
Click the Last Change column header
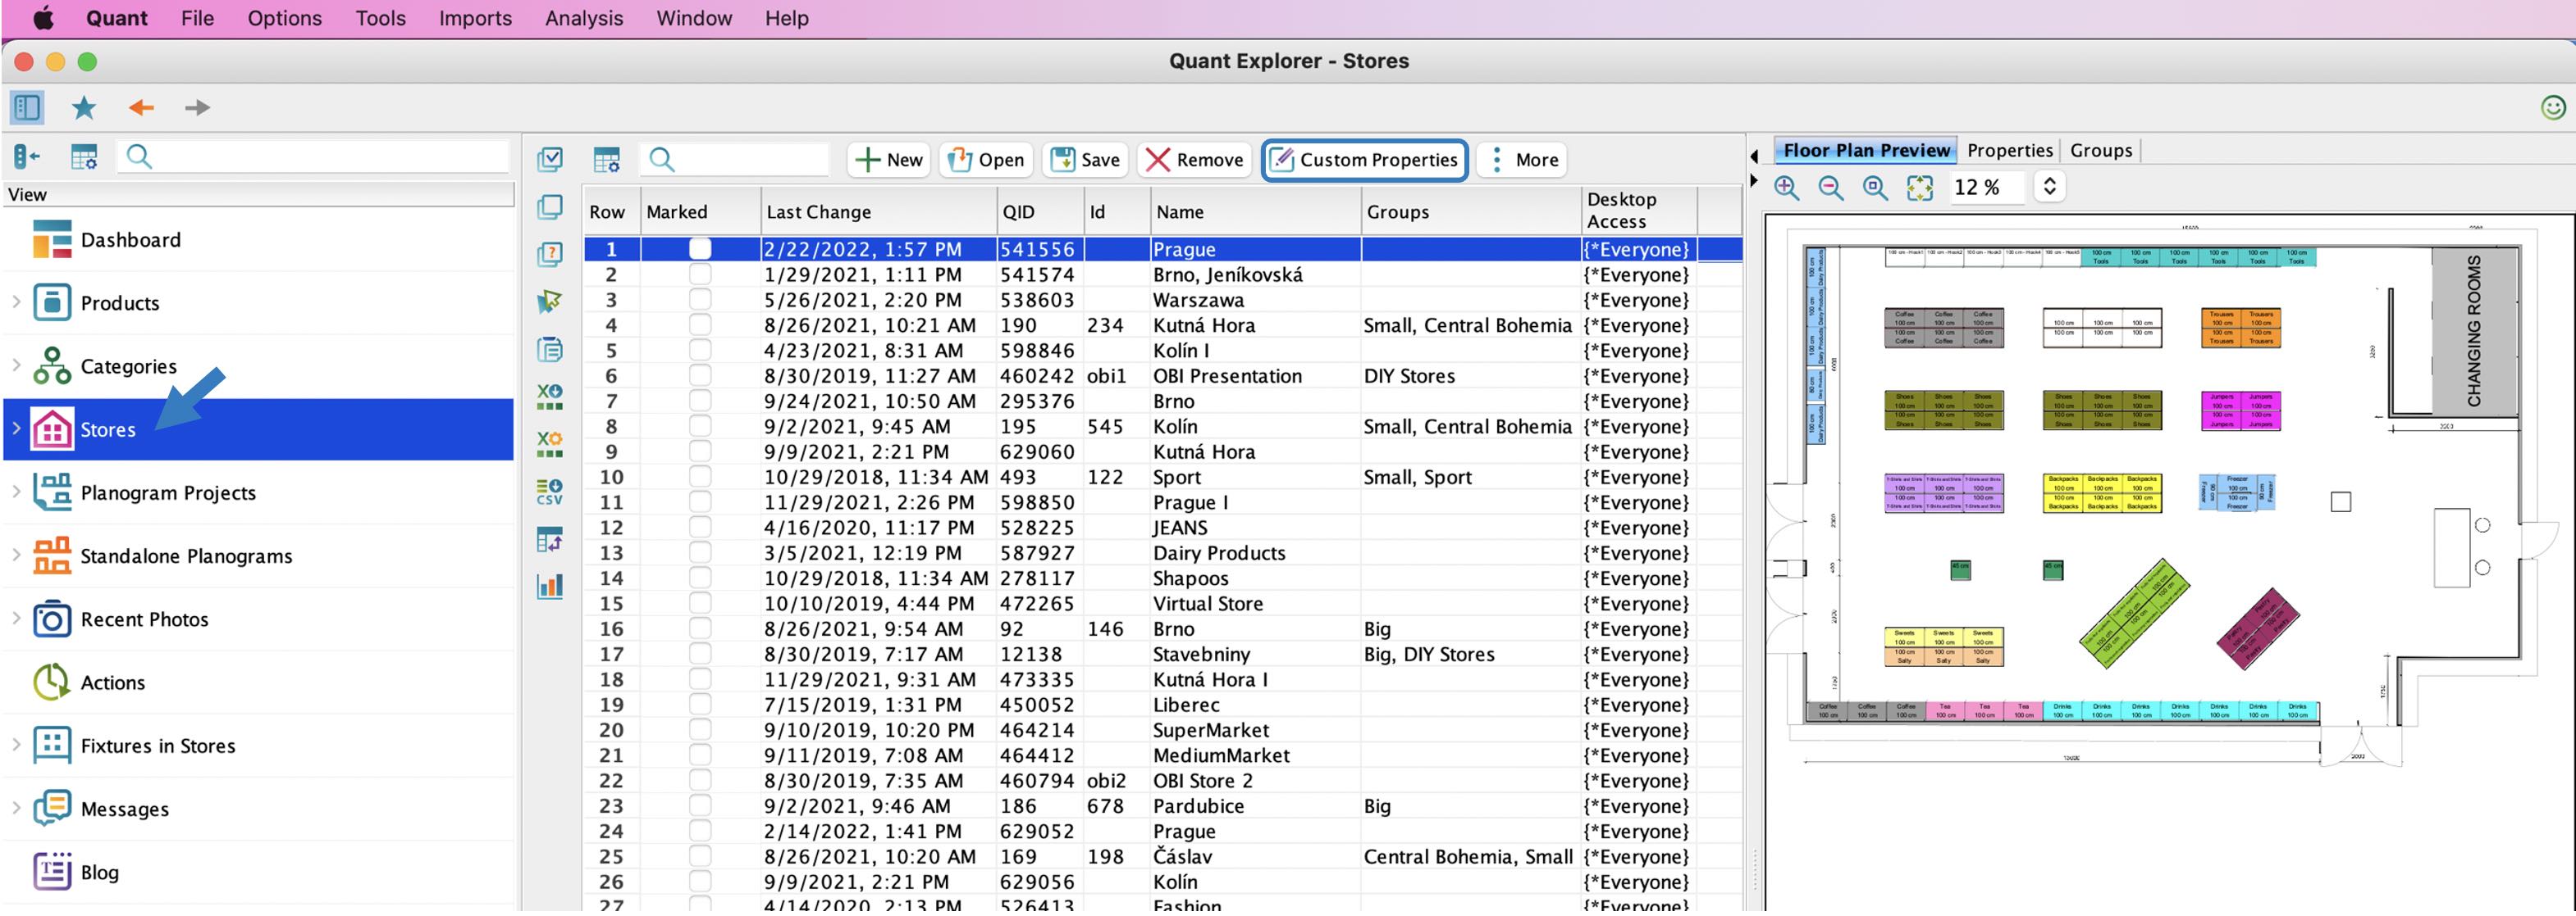pyautogui.click(x=879, y=211)
